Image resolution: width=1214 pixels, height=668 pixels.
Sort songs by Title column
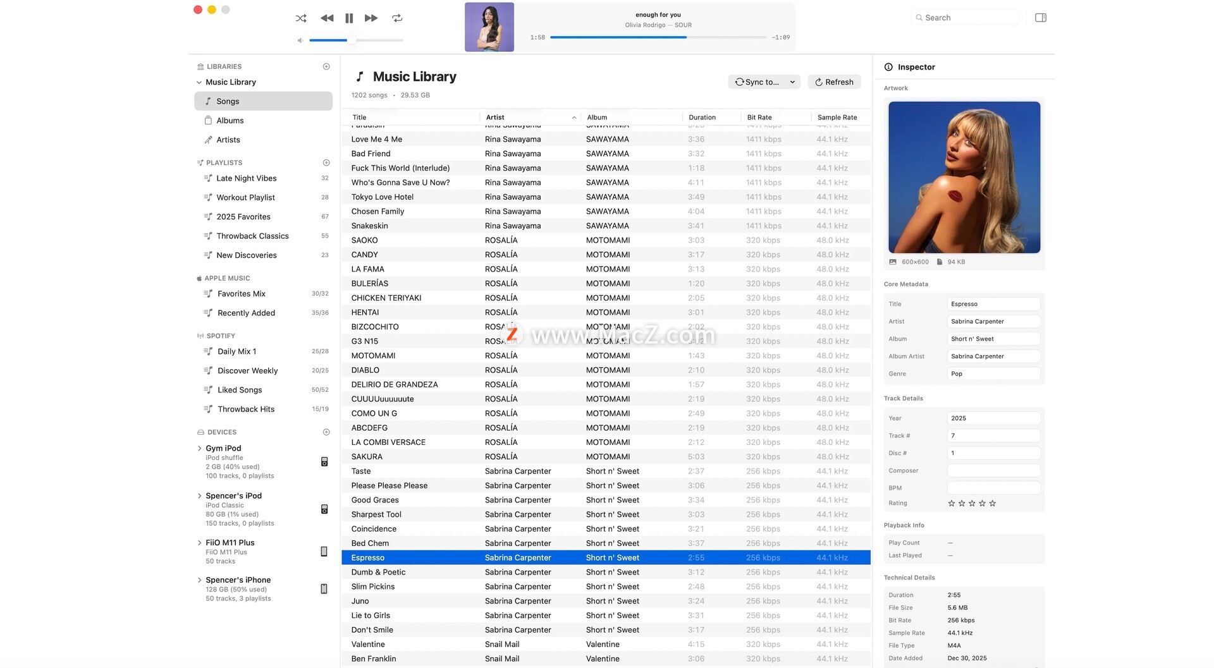coord(410,118)
